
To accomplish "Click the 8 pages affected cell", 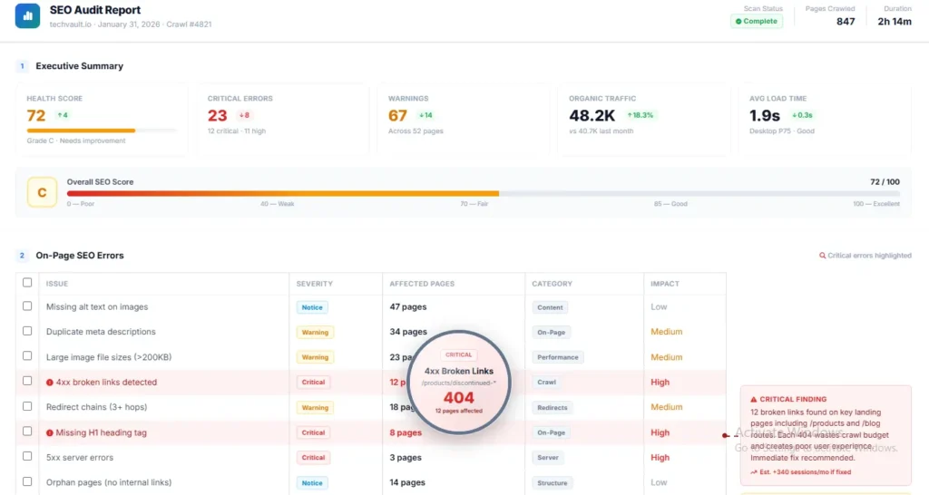I will [x=406, y=432].
